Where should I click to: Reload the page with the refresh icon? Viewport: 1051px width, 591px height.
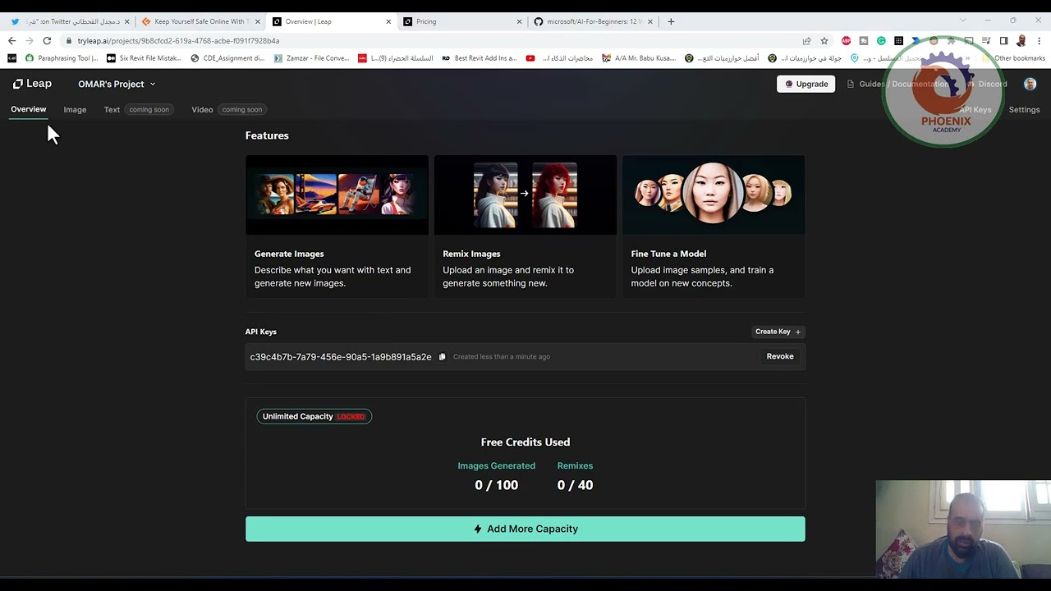click(47, 41)
